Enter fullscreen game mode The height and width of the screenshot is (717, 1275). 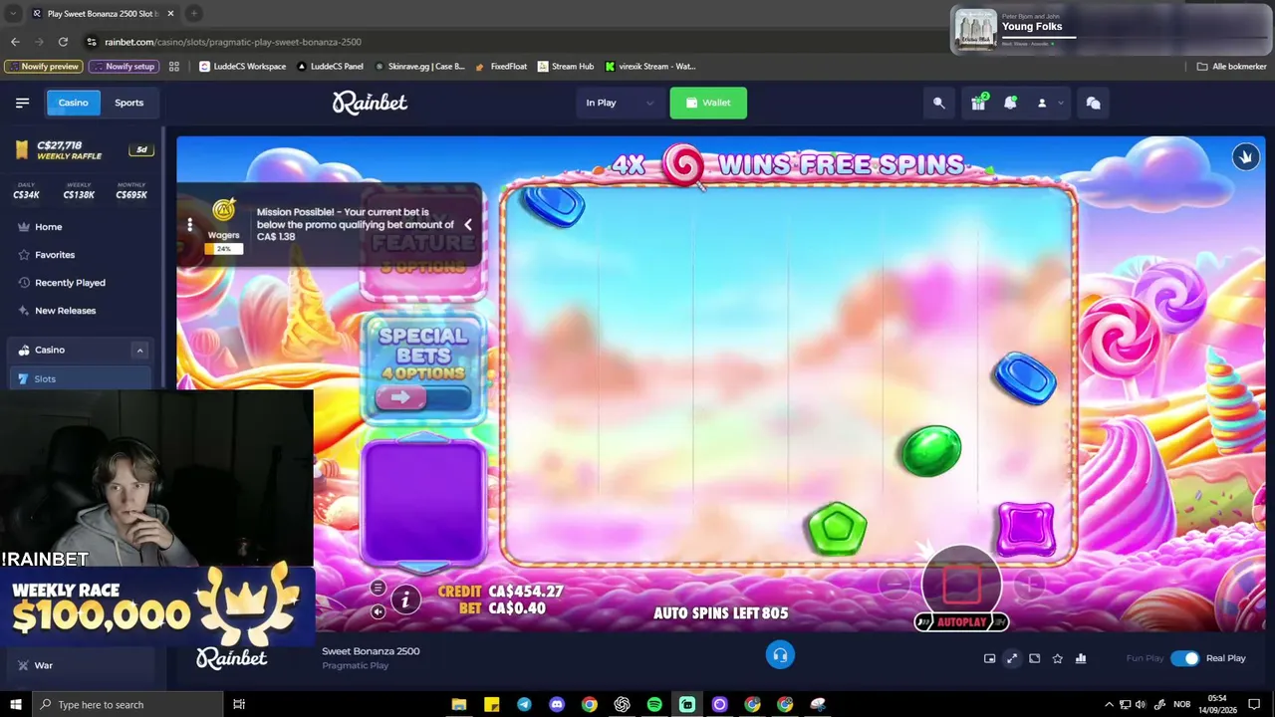tap(1012, 658)
